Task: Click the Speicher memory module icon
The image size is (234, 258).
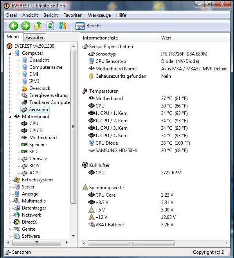Action: tap(24, 145)
